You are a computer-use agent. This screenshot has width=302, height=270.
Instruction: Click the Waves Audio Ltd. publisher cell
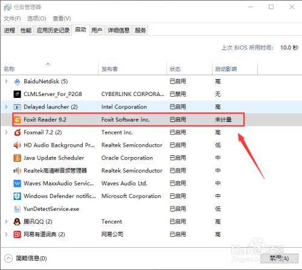(124, 184)
